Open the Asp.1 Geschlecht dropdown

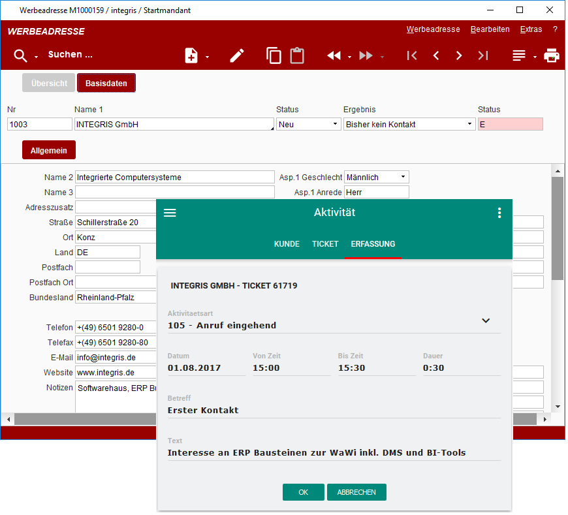tap(377, 178)
